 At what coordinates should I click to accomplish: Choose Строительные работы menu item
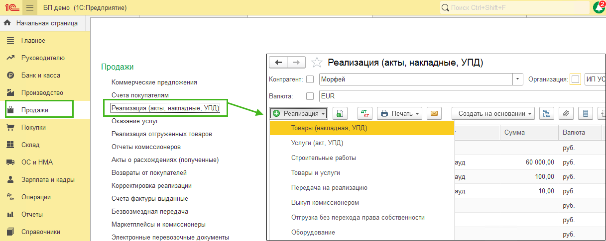[x=362, y=158]
